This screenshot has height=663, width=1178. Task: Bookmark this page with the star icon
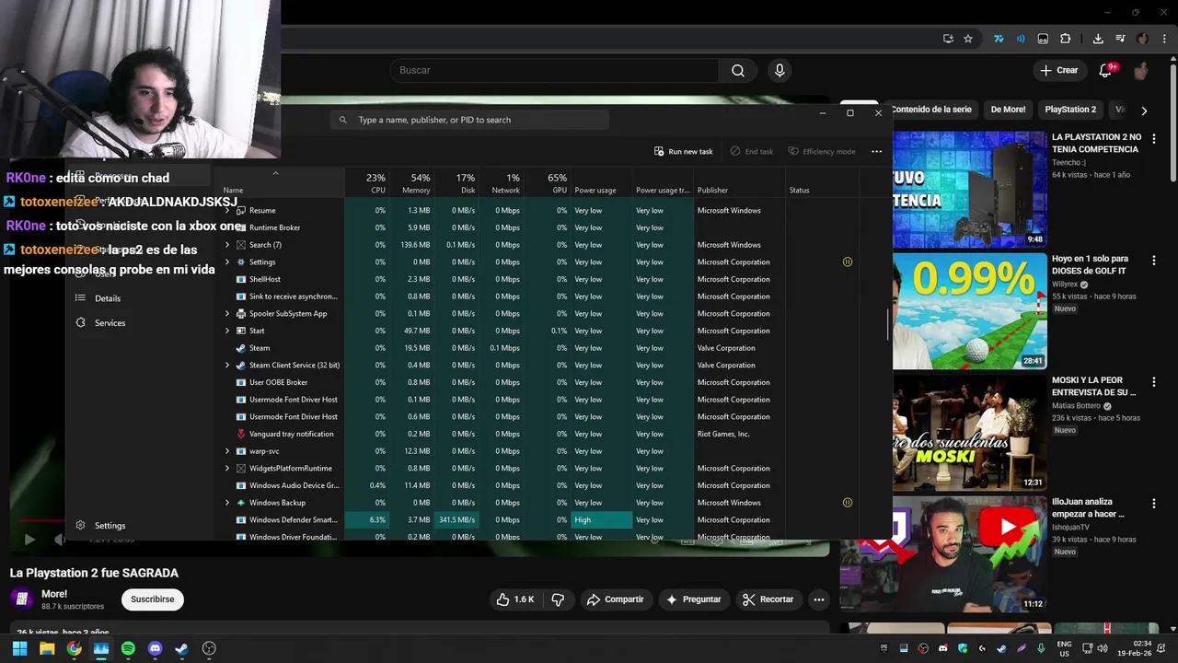[968, 39]
